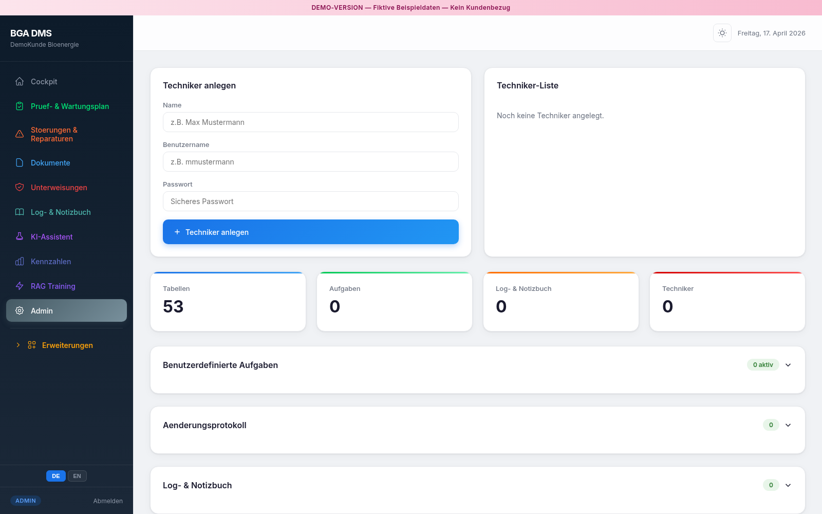The width and height of the screenshot is (822, 514).
Task: Click the Unterweisungen shield icon
Action: (20, 187)
